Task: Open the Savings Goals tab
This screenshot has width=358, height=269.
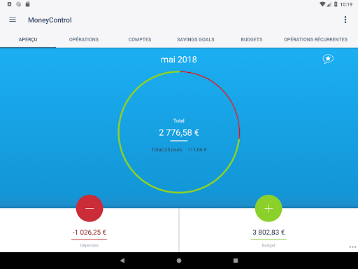Action: (x=196, y=39)
